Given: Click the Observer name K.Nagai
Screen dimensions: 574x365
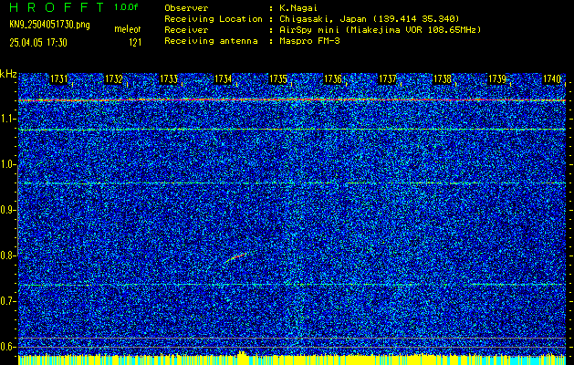Looking at the screenshot, I should 297,8.
